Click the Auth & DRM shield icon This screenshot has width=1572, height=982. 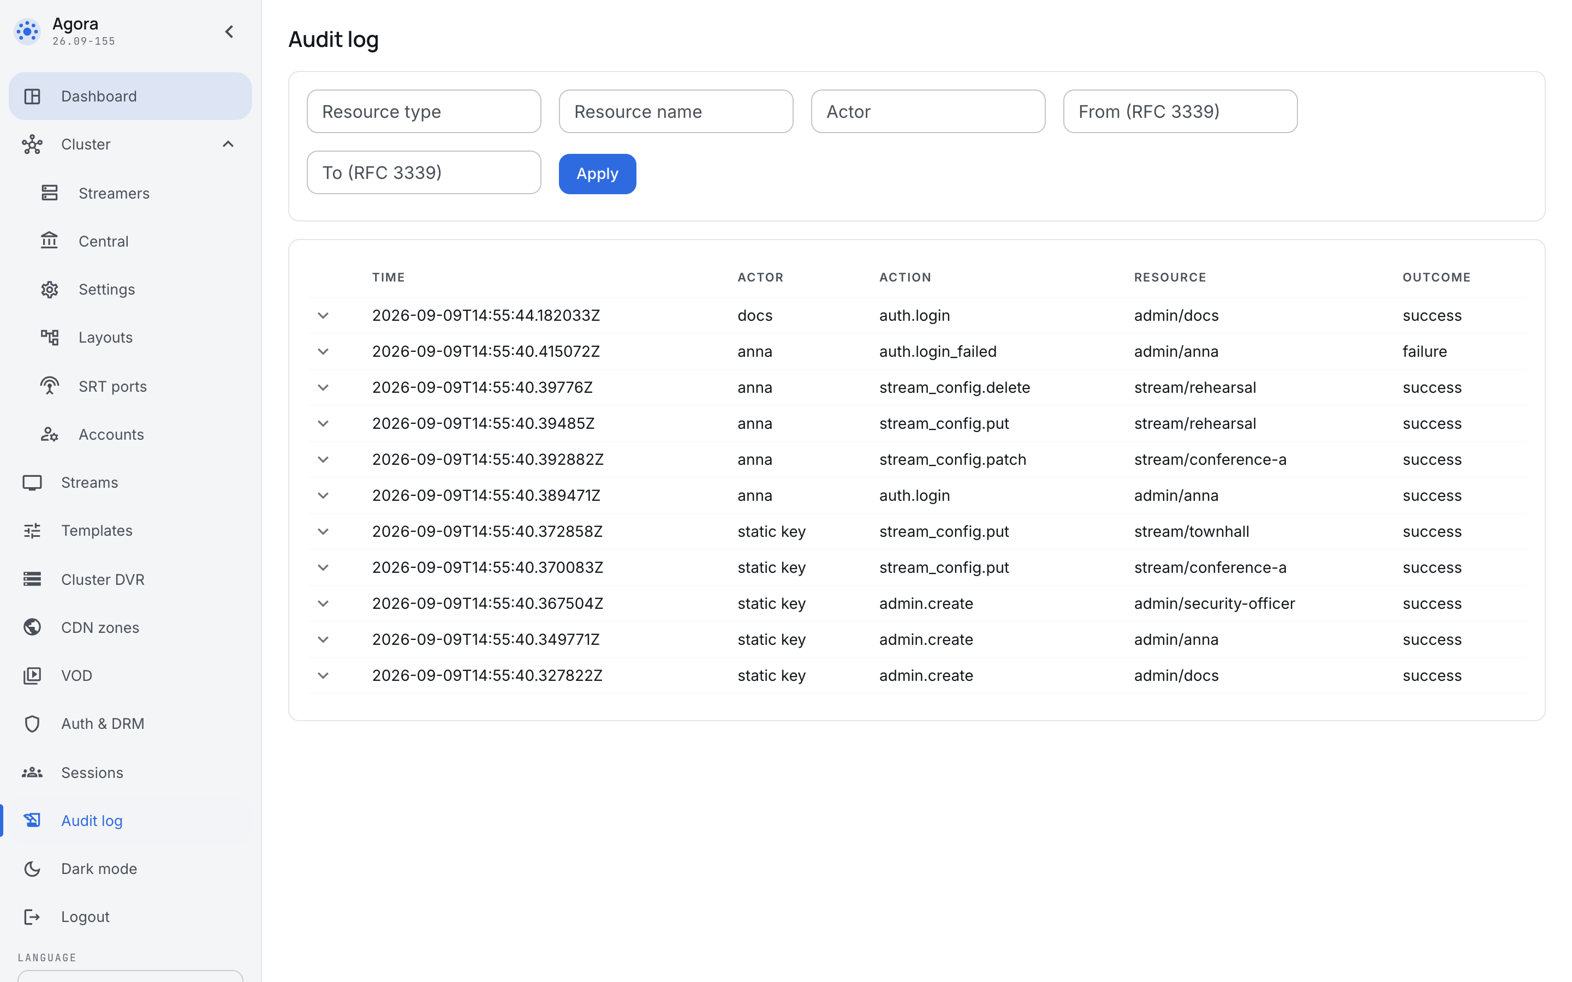(33, 723)
